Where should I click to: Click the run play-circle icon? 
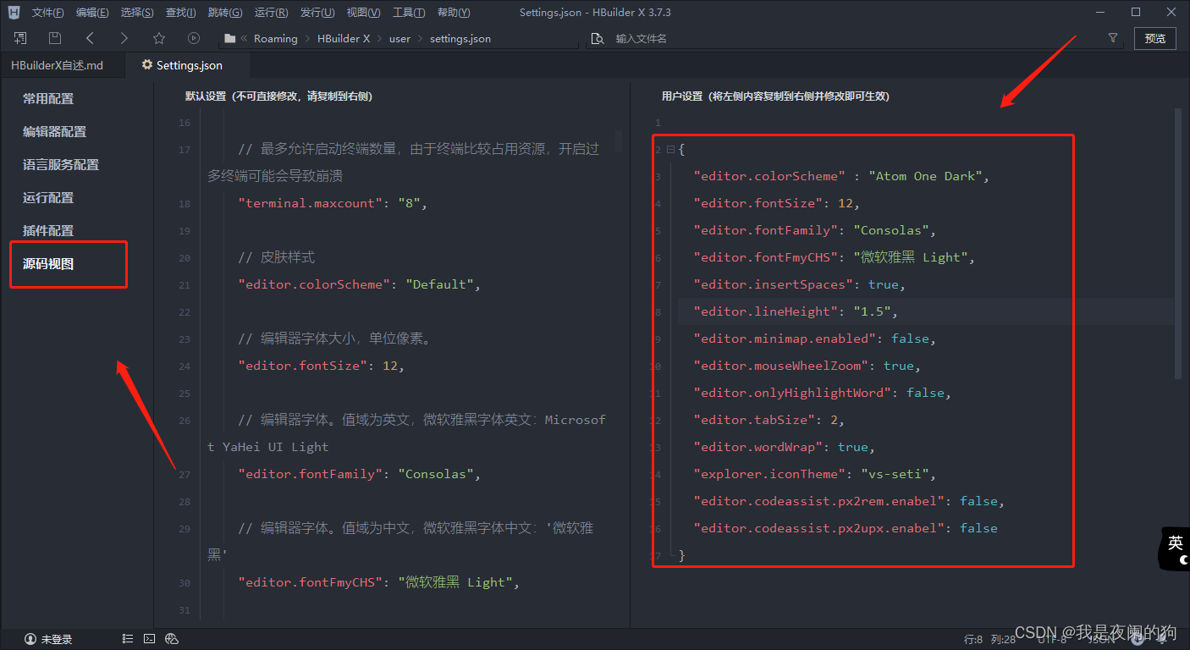point(194,38)
